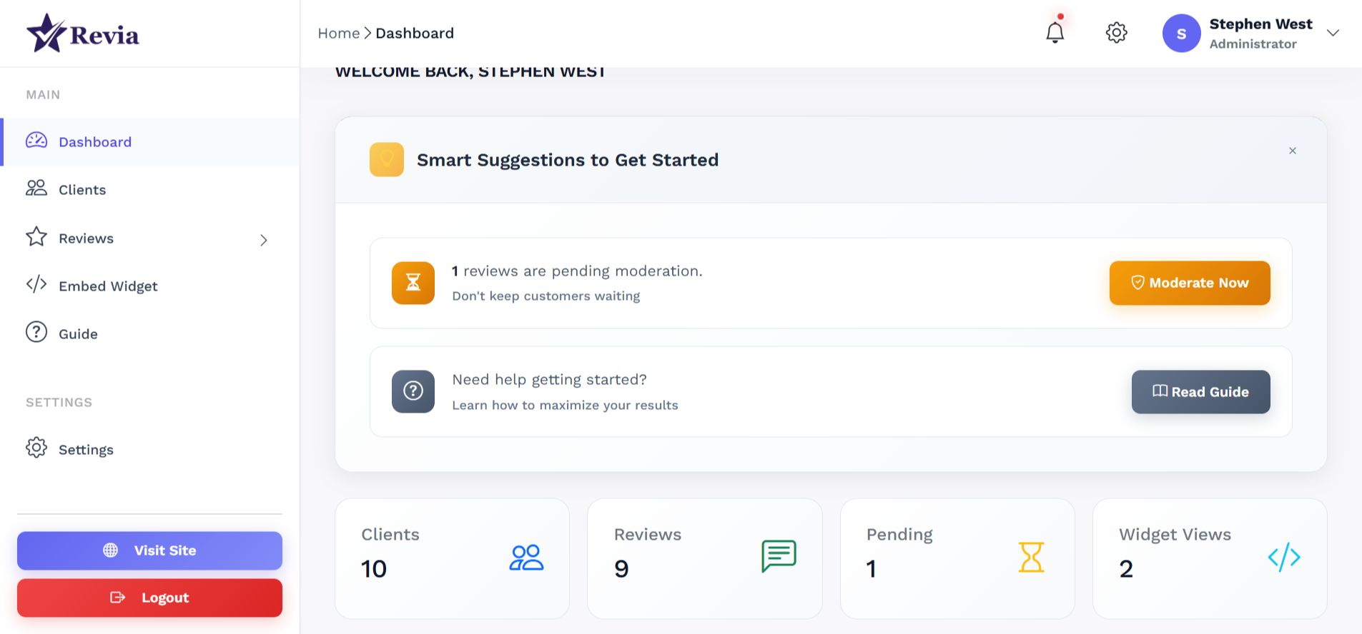This screenshot has height=634, width=1362.
Task: Open the Stephen West profile dropdown
Action: (x=1333, y=33)
